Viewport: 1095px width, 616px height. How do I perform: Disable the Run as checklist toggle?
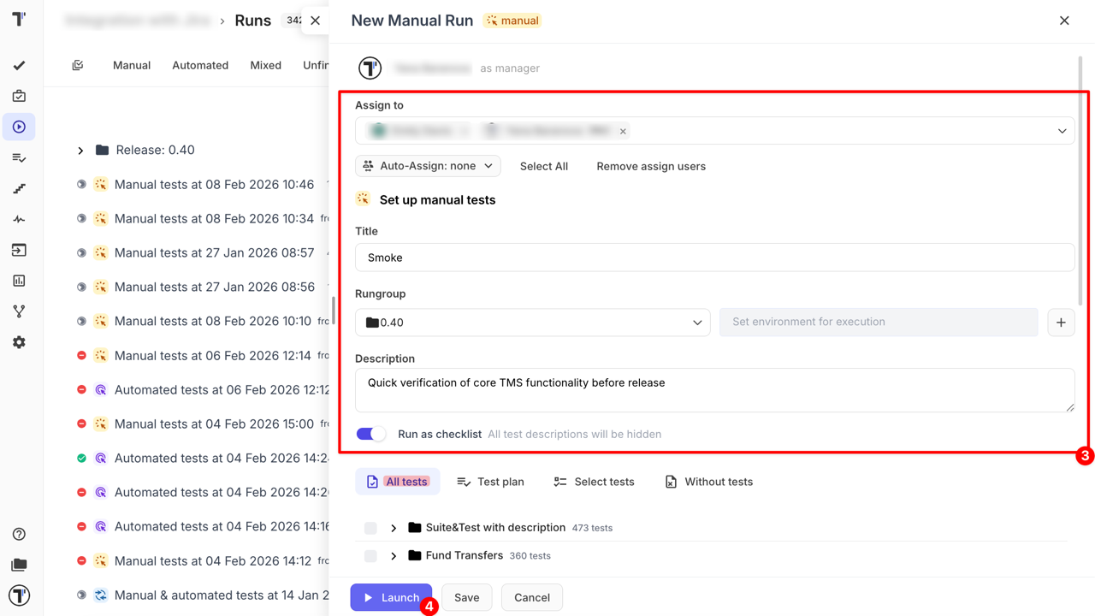[370, 434]
